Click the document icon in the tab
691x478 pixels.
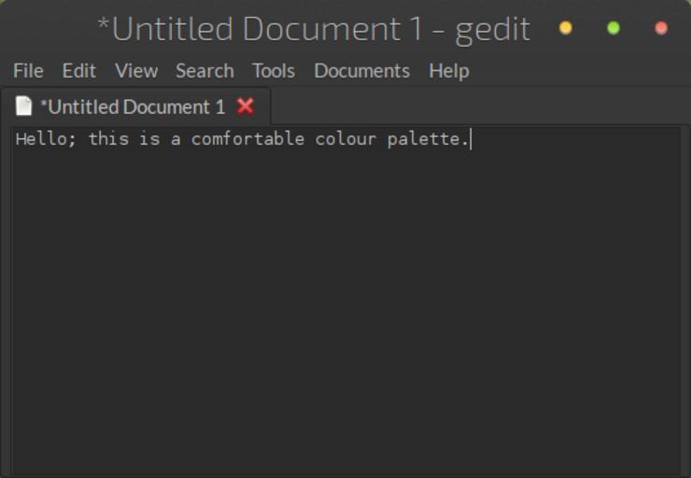coord(24,106)
